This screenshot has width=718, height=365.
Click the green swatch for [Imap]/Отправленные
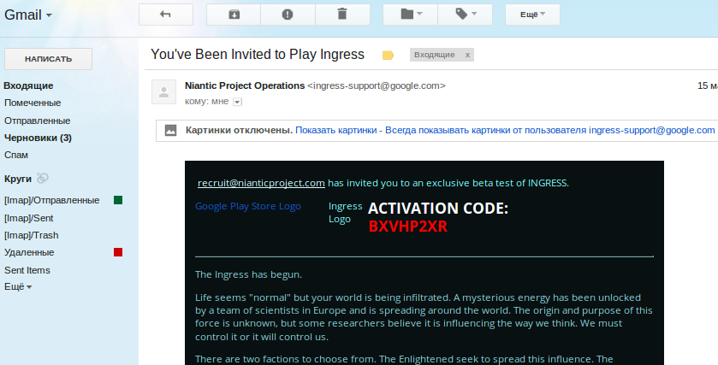(118, 200)
